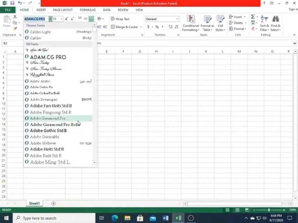Click the dollar Accounting Number Format icon
Image resolution: width=298 pixels, height=223 pixels.
click(148, 27)
